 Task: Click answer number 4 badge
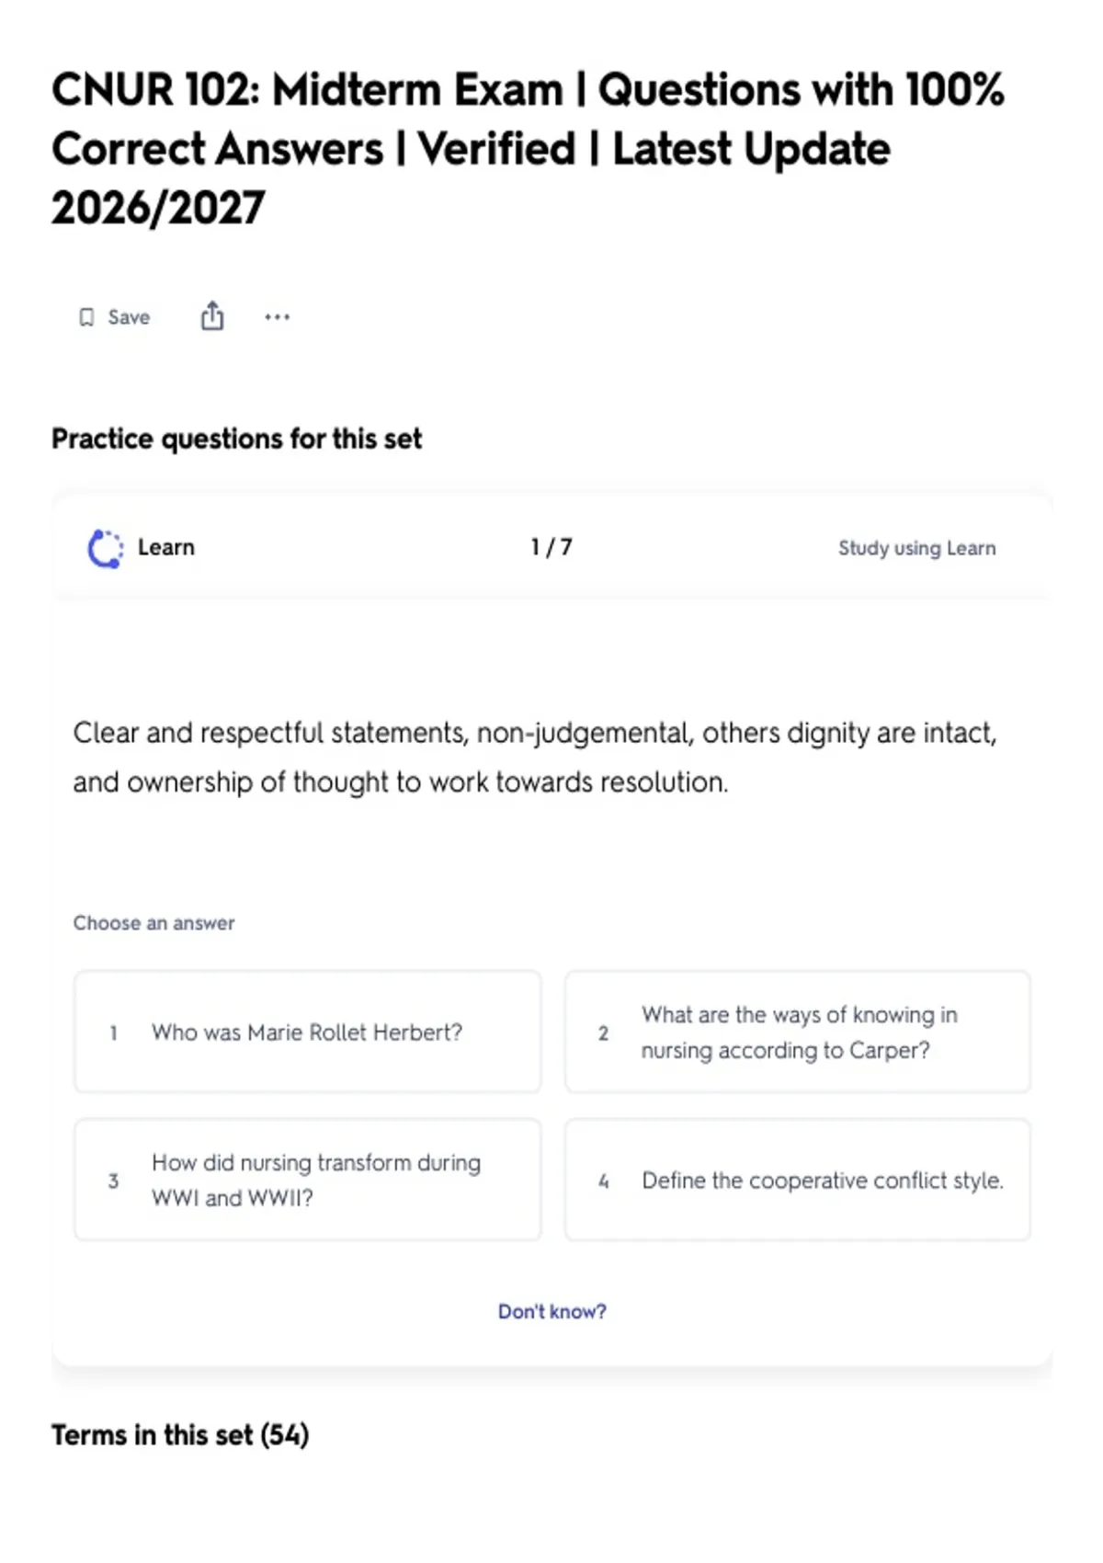point(603,1181)
